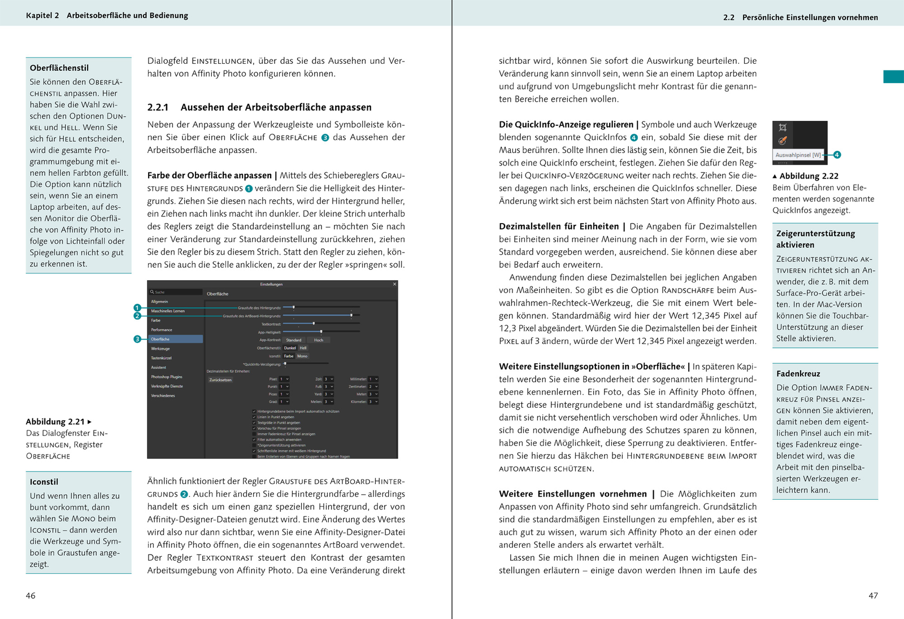The width and height of the screenshot is (904, 619).
Task: Click the Auswahlpinsel [W] tooltip label
Action: 799,155
